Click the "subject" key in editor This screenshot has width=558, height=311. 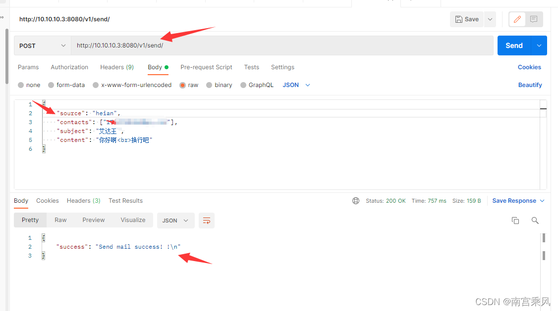pos(72,131)
